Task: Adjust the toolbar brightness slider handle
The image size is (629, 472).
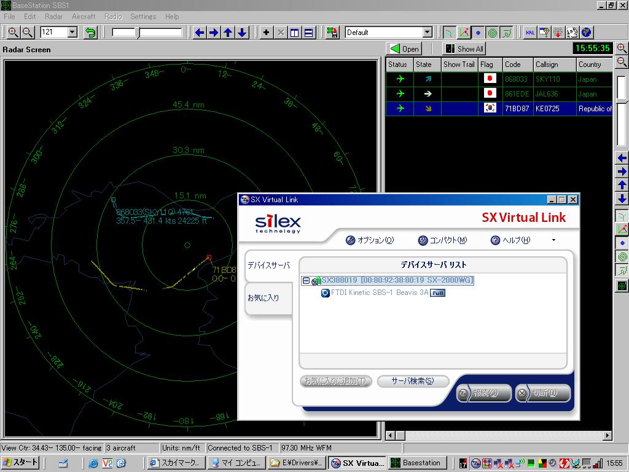Action: pyautogui.click(x=138, y=33)
